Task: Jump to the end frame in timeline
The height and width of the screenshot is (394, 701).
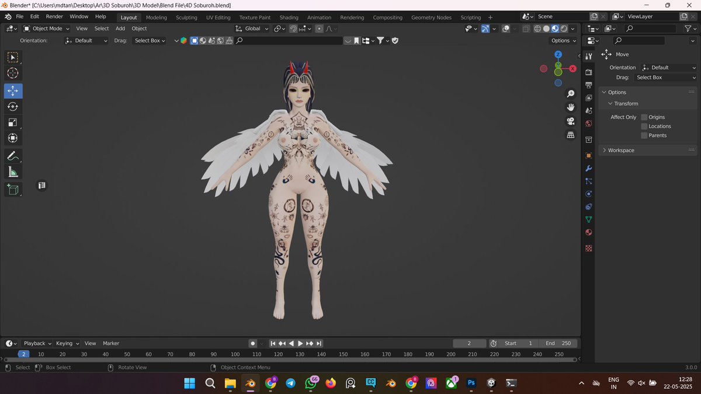Action: 319,343
